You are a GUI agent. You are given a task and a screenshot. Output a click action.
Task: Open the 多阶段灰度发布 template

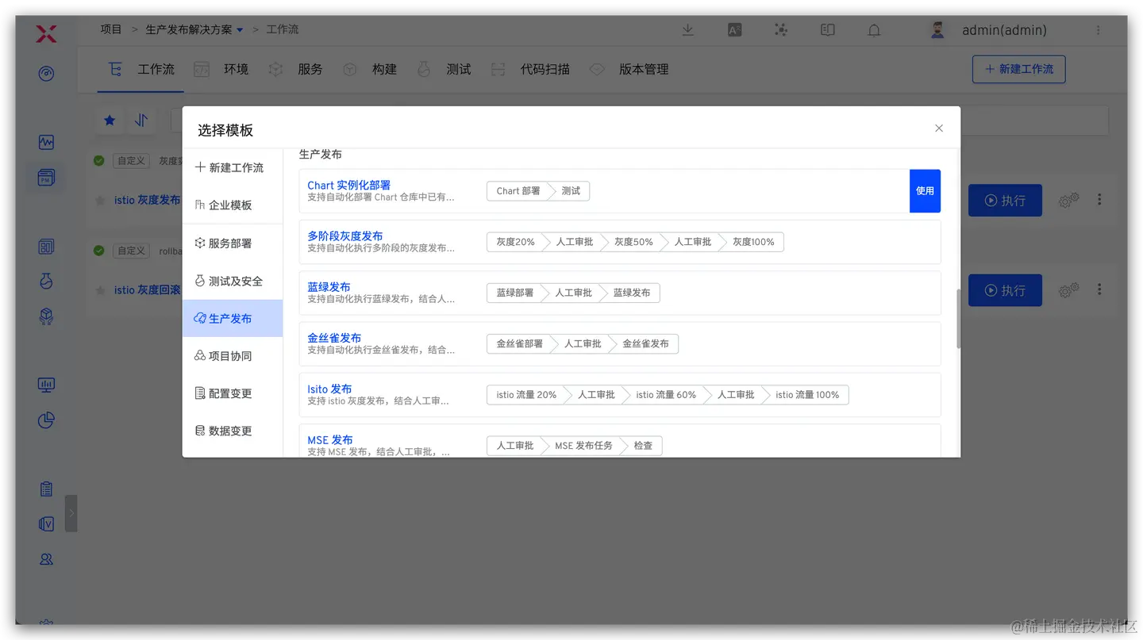click(344, 236)
